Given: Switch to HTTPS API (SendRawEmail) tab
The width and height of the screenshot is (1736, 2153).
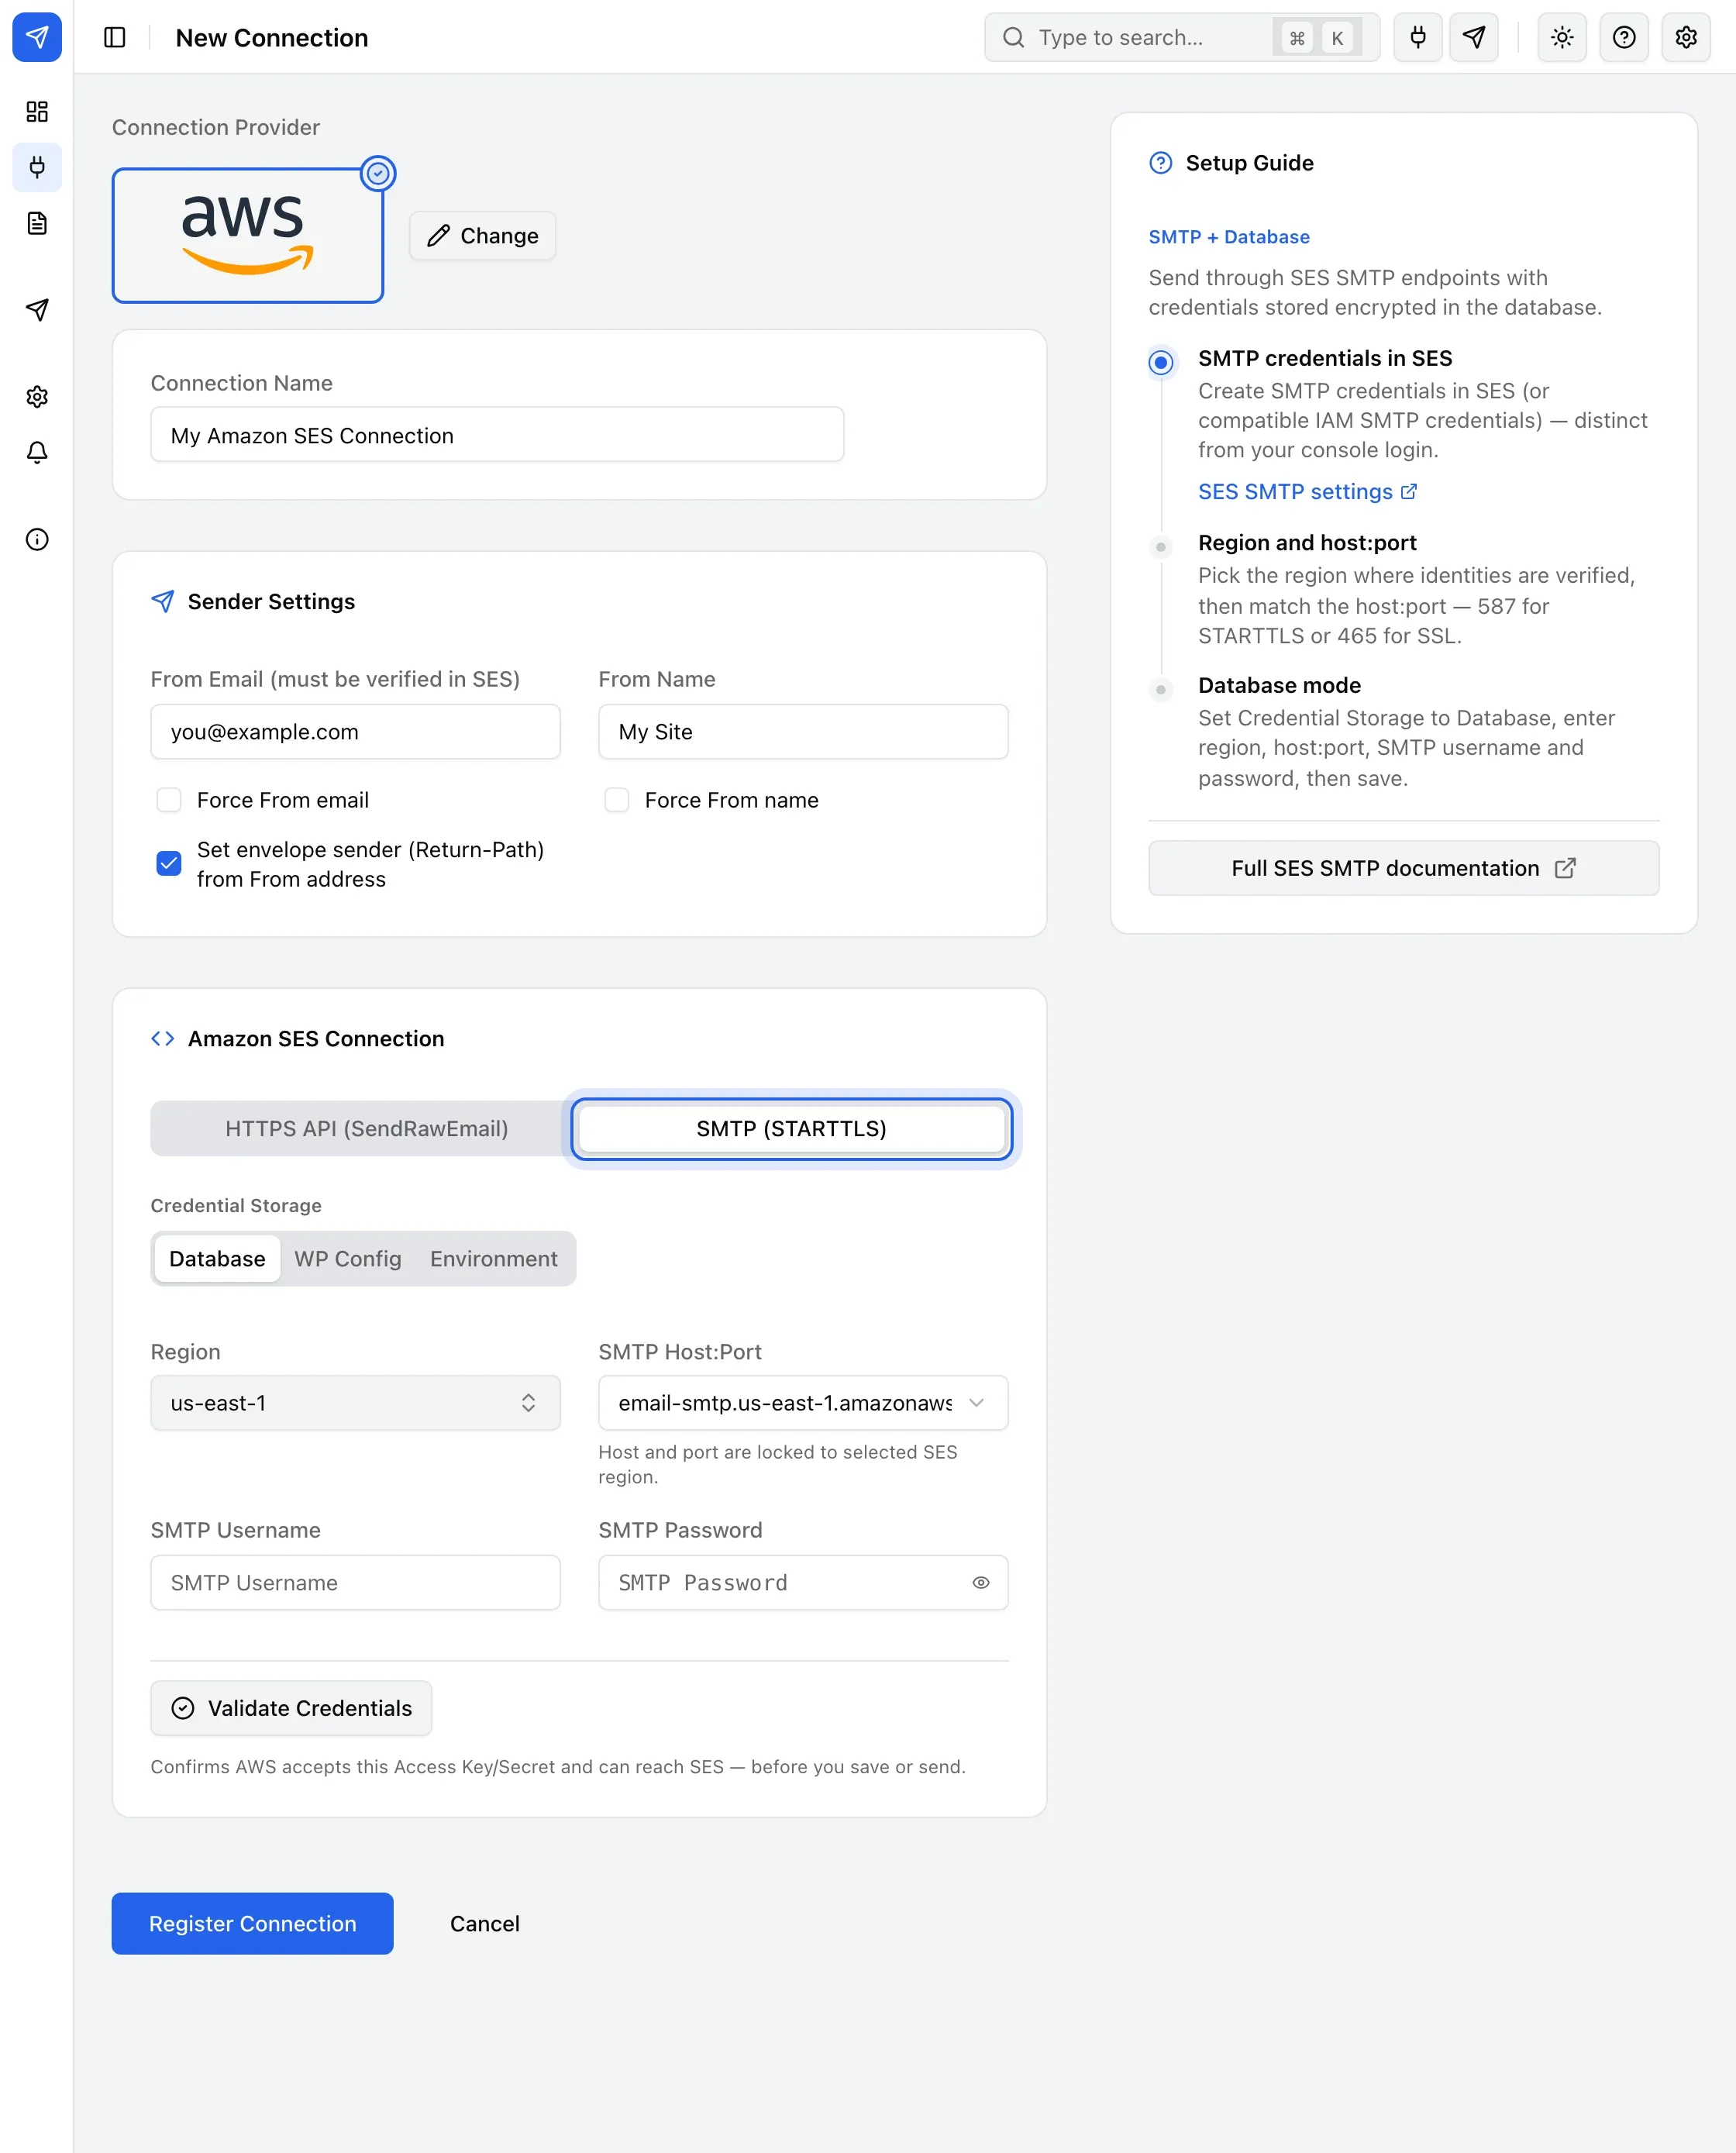Looking at the screenshot, I should pos(367,1129).
